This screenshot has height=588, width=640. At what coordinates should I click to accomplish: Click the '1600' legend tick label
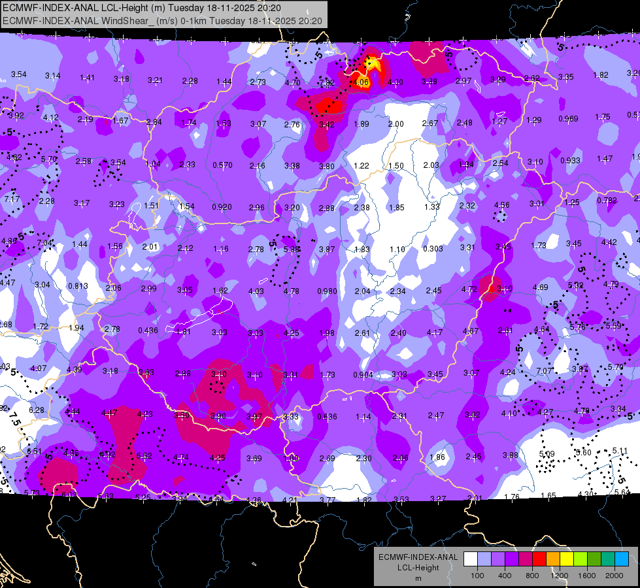pyautogui.click(x=587, y=576)
